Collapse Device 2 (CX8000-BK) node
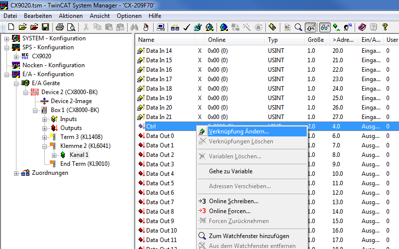This screenshot has width=399, height=249. click(25, 93)
